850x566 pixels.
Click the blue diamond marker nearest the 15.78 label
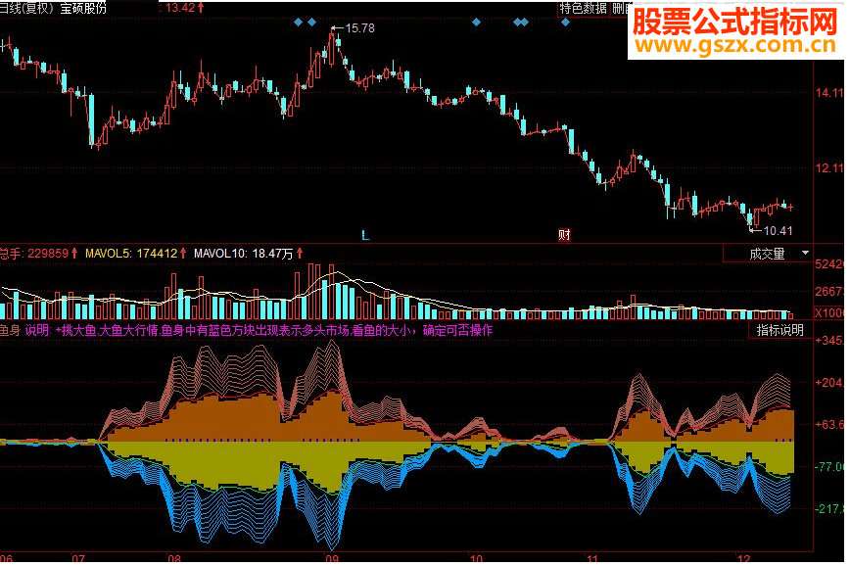(311, 23)
